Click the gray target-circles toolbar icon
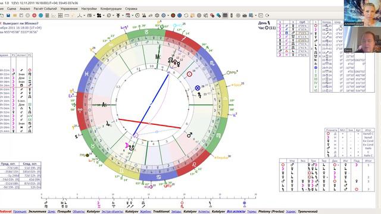Image resolution: width=381 pixels, height=214 pixels. 238,15
